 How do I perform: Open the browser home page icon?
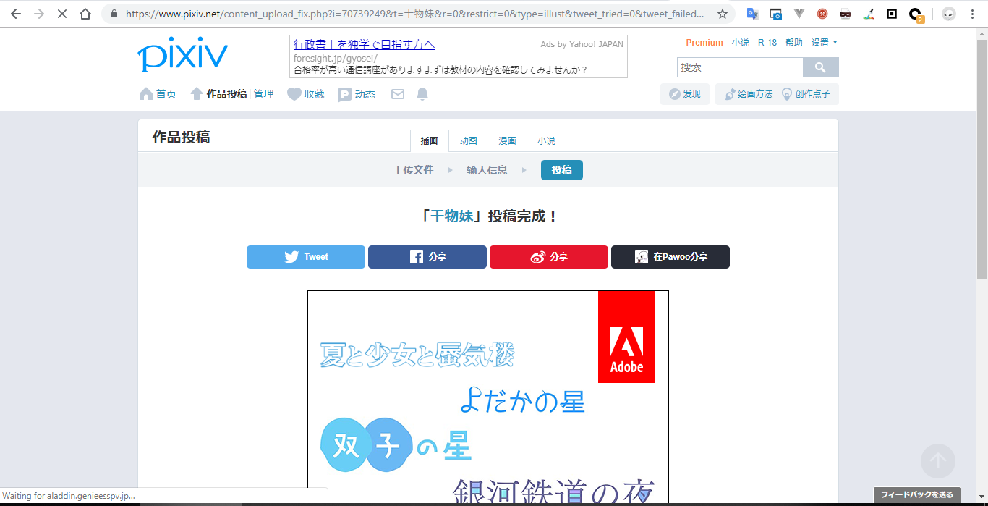point(85,14)
